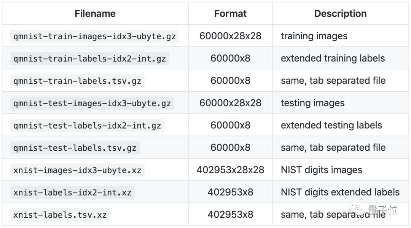This screenshot has width=411, height=228.
Task: Click the "testing images" description text
Action: [312, 103]
